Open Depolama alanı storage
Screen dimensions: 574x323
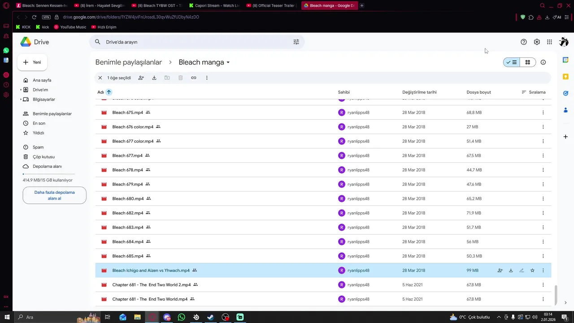47,166
